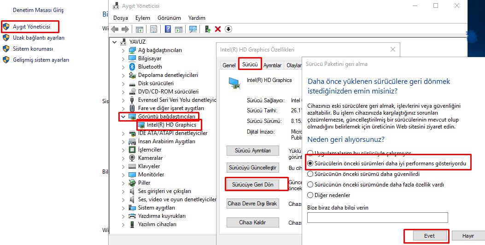Click the YAVUZ computer root icon
Image resolution: width=485 pixels, height=245 pixels.
(124, 42)
